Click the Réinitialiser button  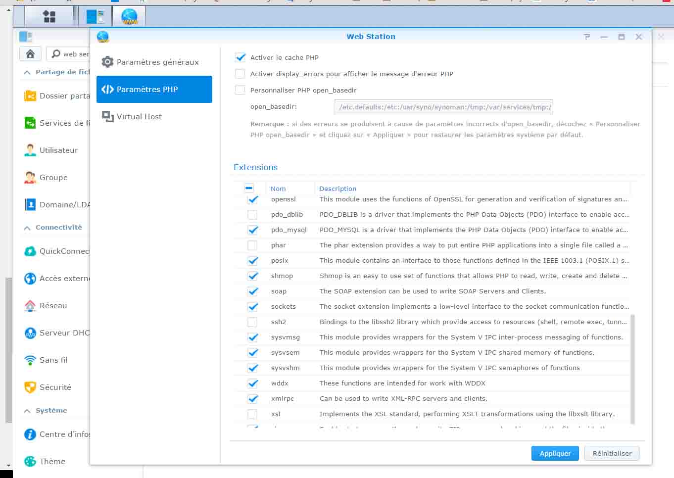click(x=612, y=453)
